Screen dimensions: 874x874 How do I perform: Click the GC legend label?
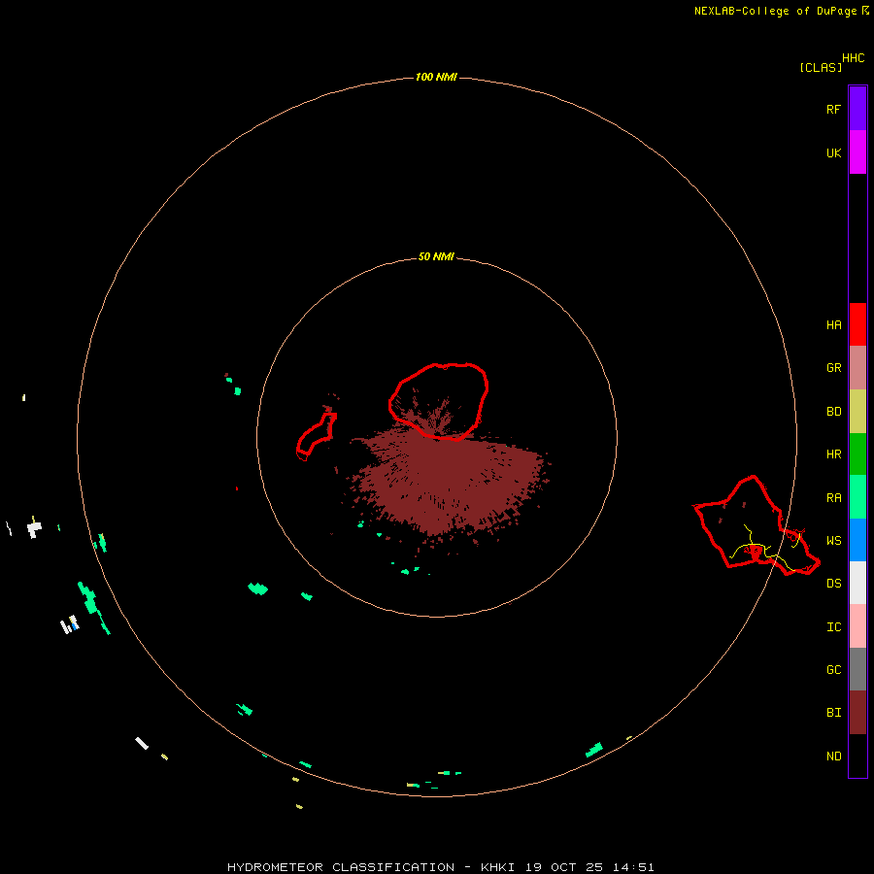(x=833, y=670)
